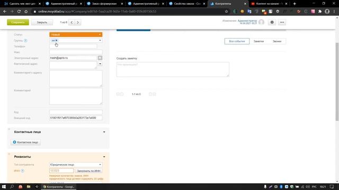Open the Chrome extensions puzzle icon

click(320, 12)
